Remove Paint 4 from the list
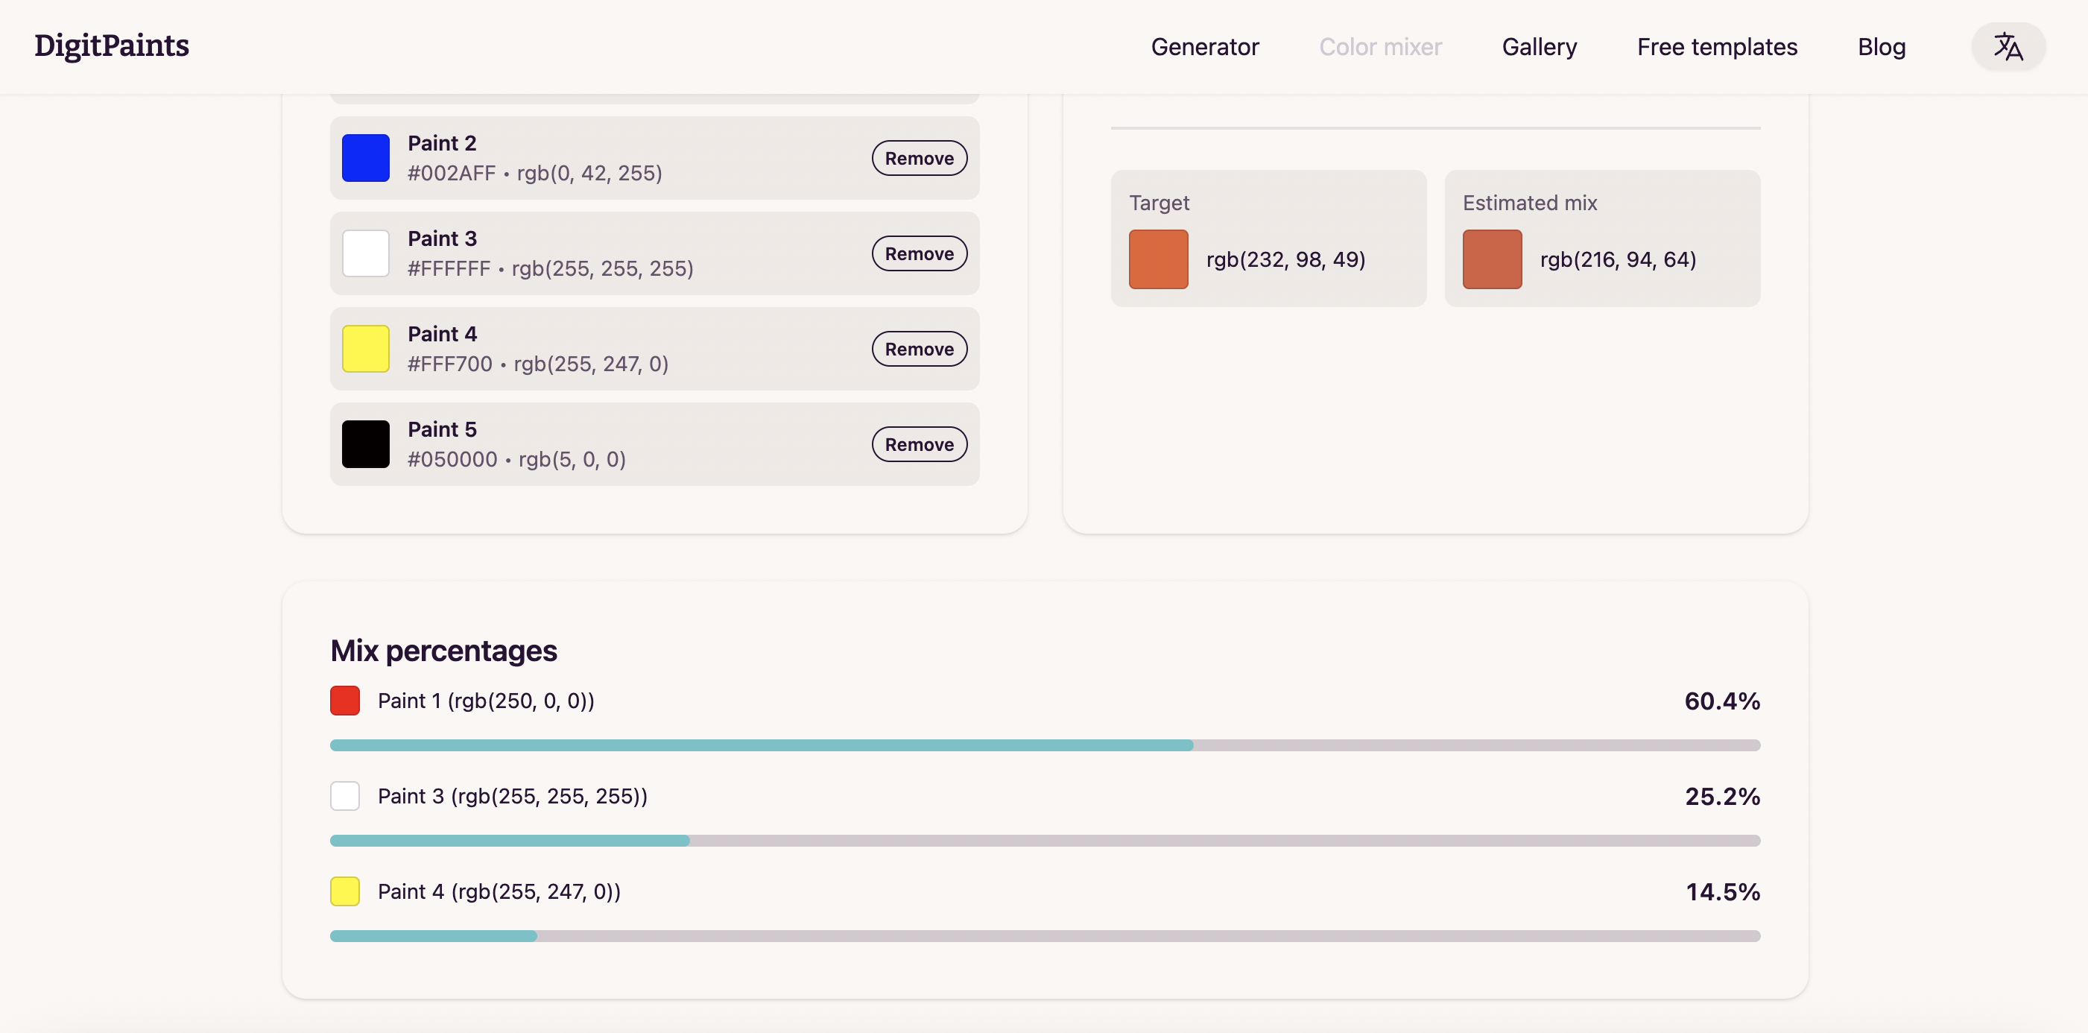2088x1033 pixels. click(918, 348)
